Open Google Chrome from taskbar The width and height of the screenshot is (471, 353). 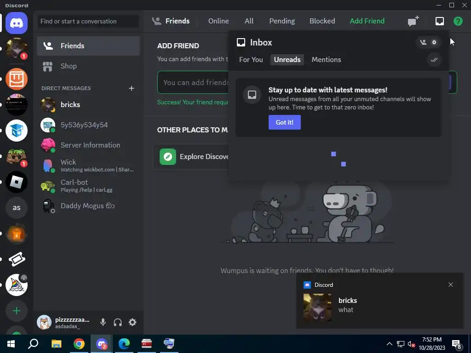click(79, 344)
